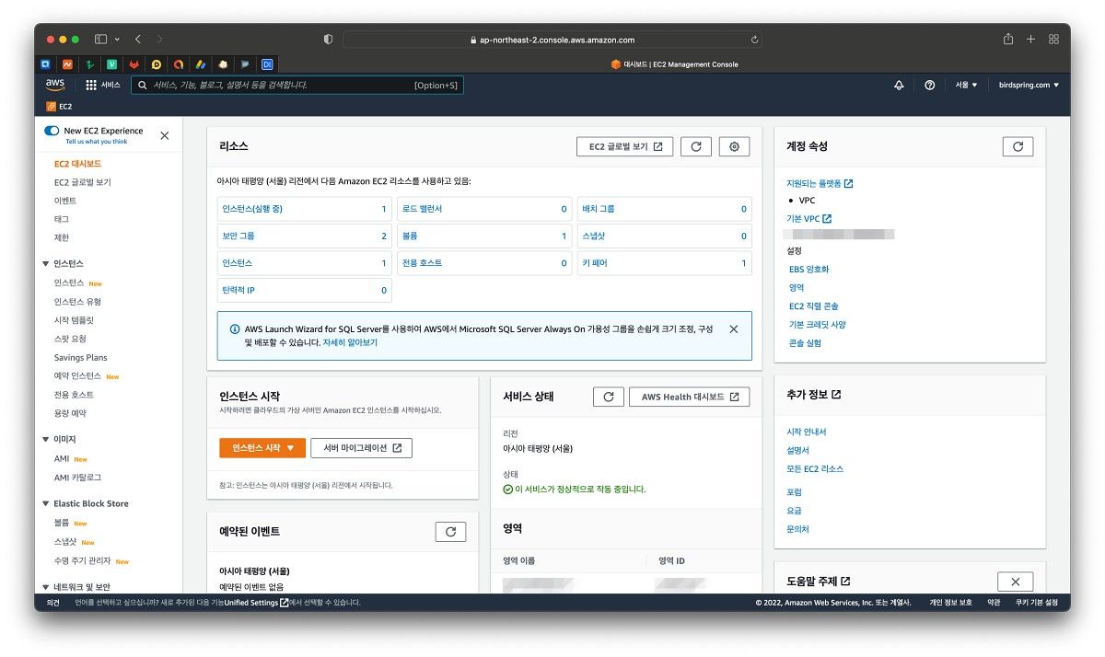Collapse the 인스턴스 sidebar section
The width and height of the screenshot is (1105, 657).
click(46, 264)
